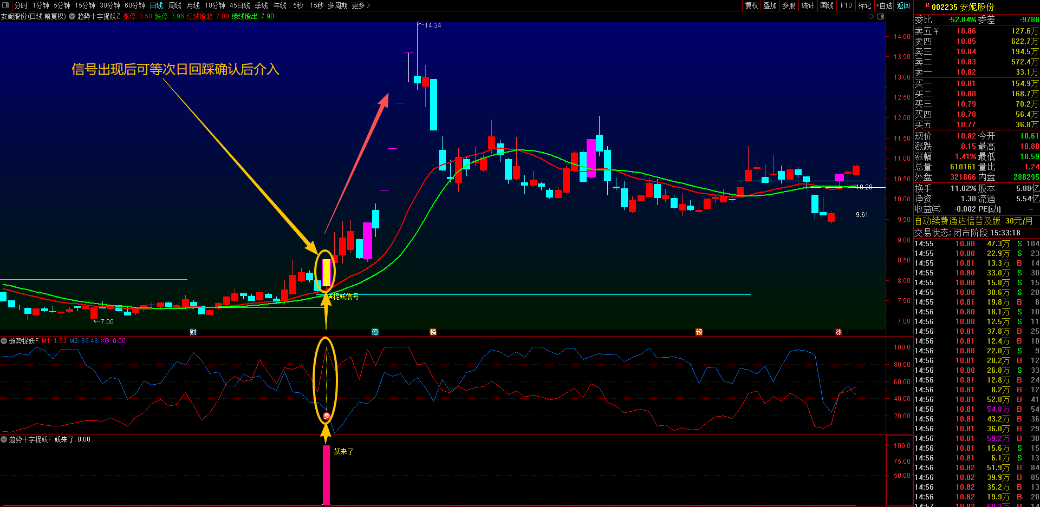Expand the 趋势十字捉妖Z main indicator menu
This screenshot has height=507, width=1040.
tap(72, 16)
